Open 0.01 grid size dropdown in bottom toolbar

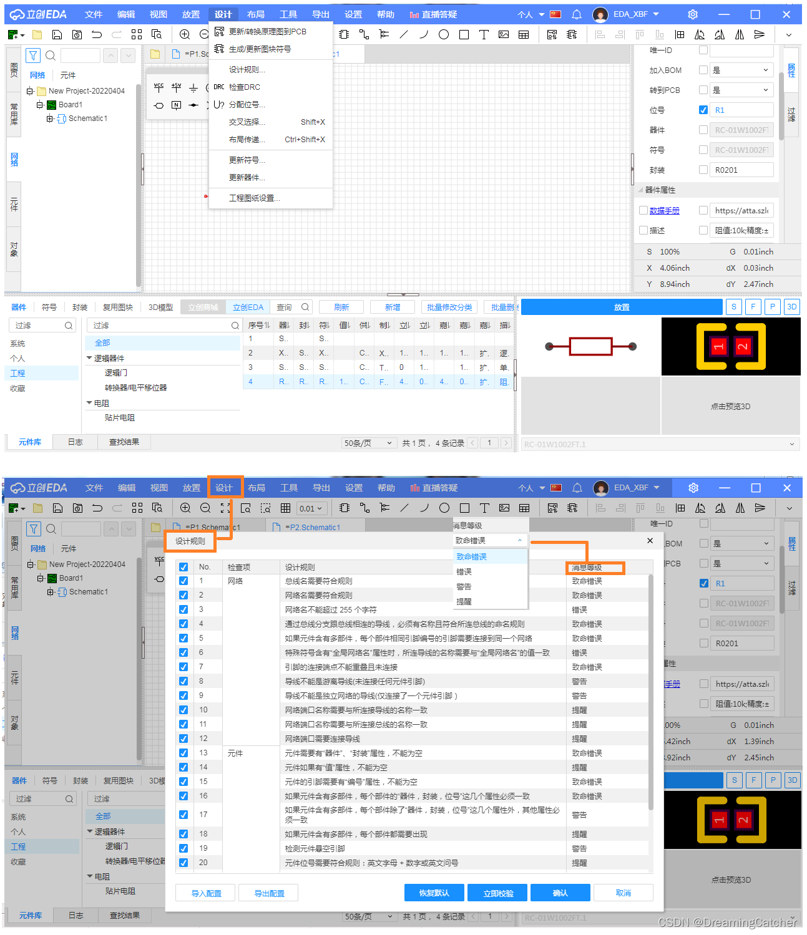(311, 508)
